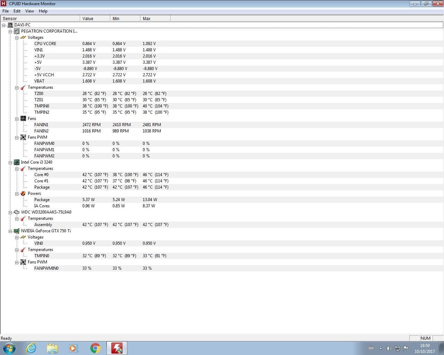
Task: Open Windows Explorer from taskbar
Action: (52, 348)
